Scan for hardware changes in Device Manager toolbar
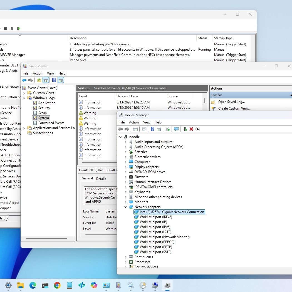 [x=176, y=129]
